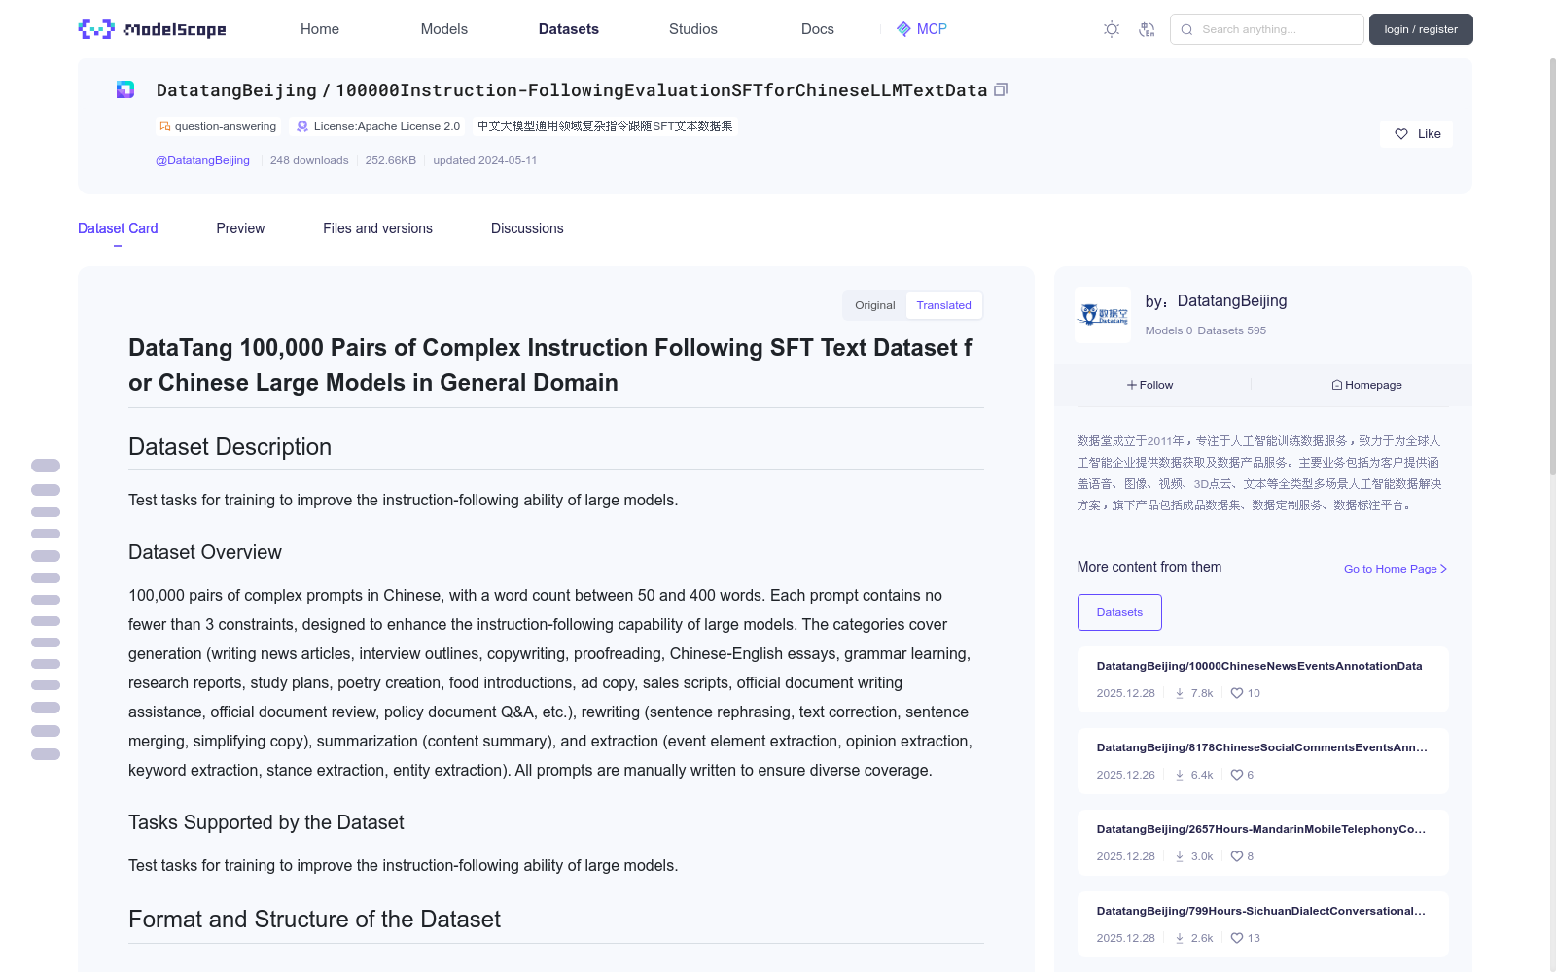
Task: Open the Datasets menu item
Action: (x=569, y=29)
